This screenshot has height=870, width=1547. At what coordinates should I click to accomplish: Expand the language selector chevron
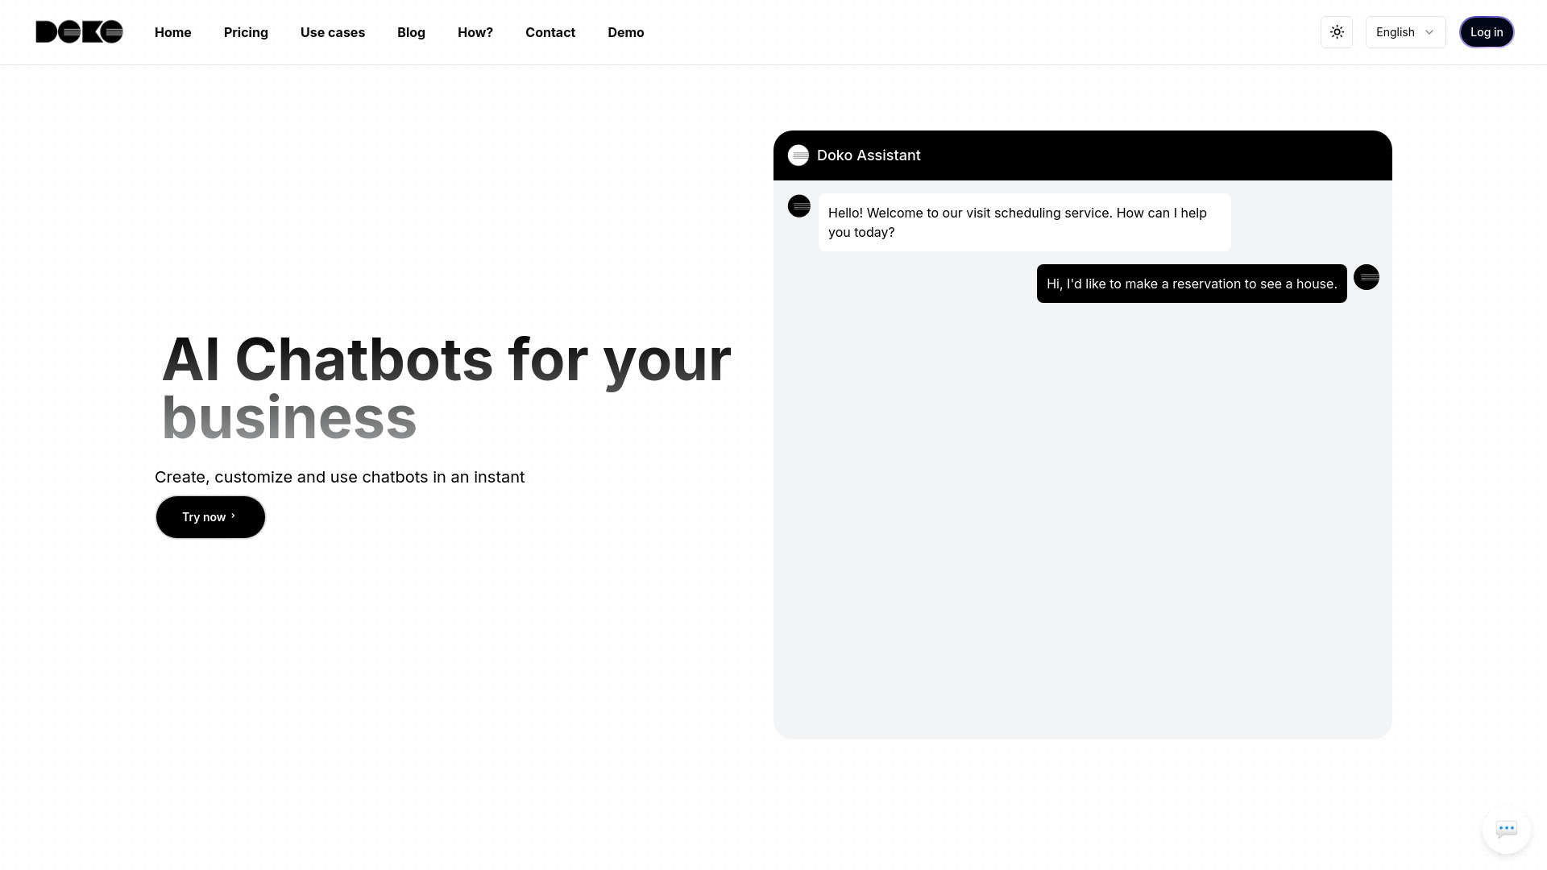coord(1429,32)
